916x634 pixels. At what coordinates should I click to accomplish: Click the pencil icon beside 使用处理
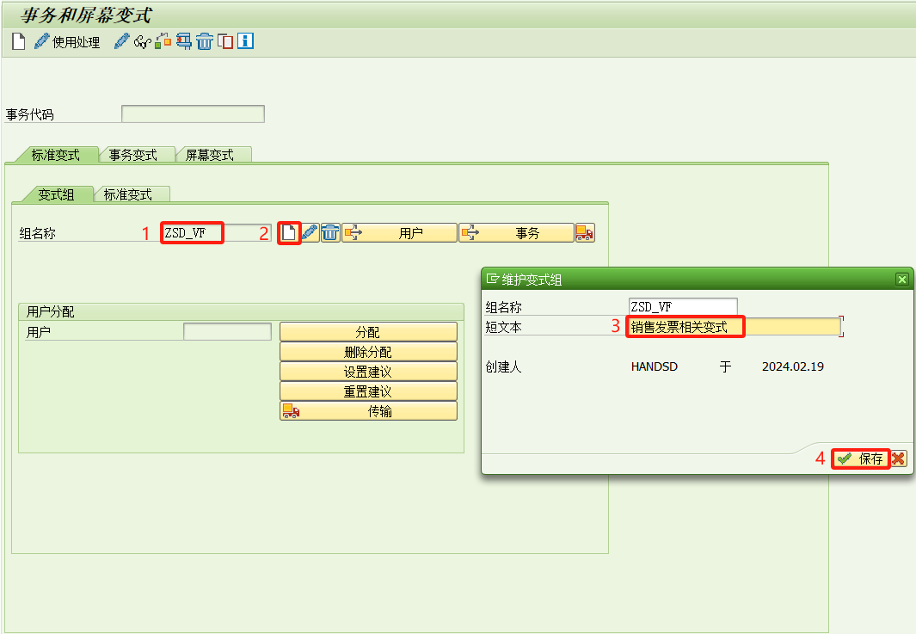tap(41, 41)
